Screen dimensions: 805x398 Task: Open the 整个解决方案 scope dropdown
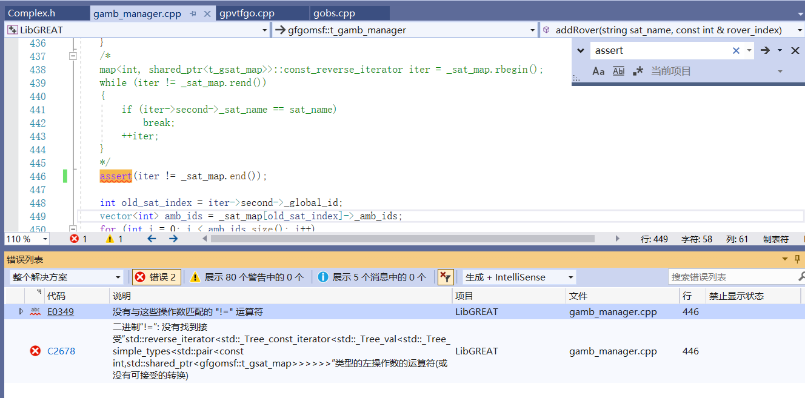(67, 277)
